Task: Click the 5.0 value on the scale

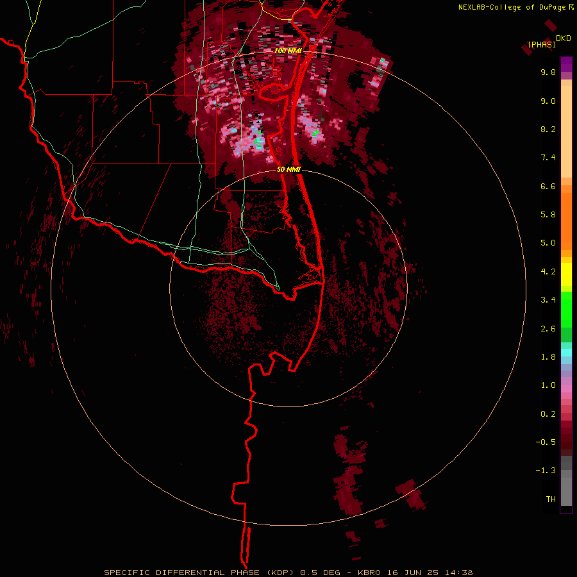Action: pos(548,243)
